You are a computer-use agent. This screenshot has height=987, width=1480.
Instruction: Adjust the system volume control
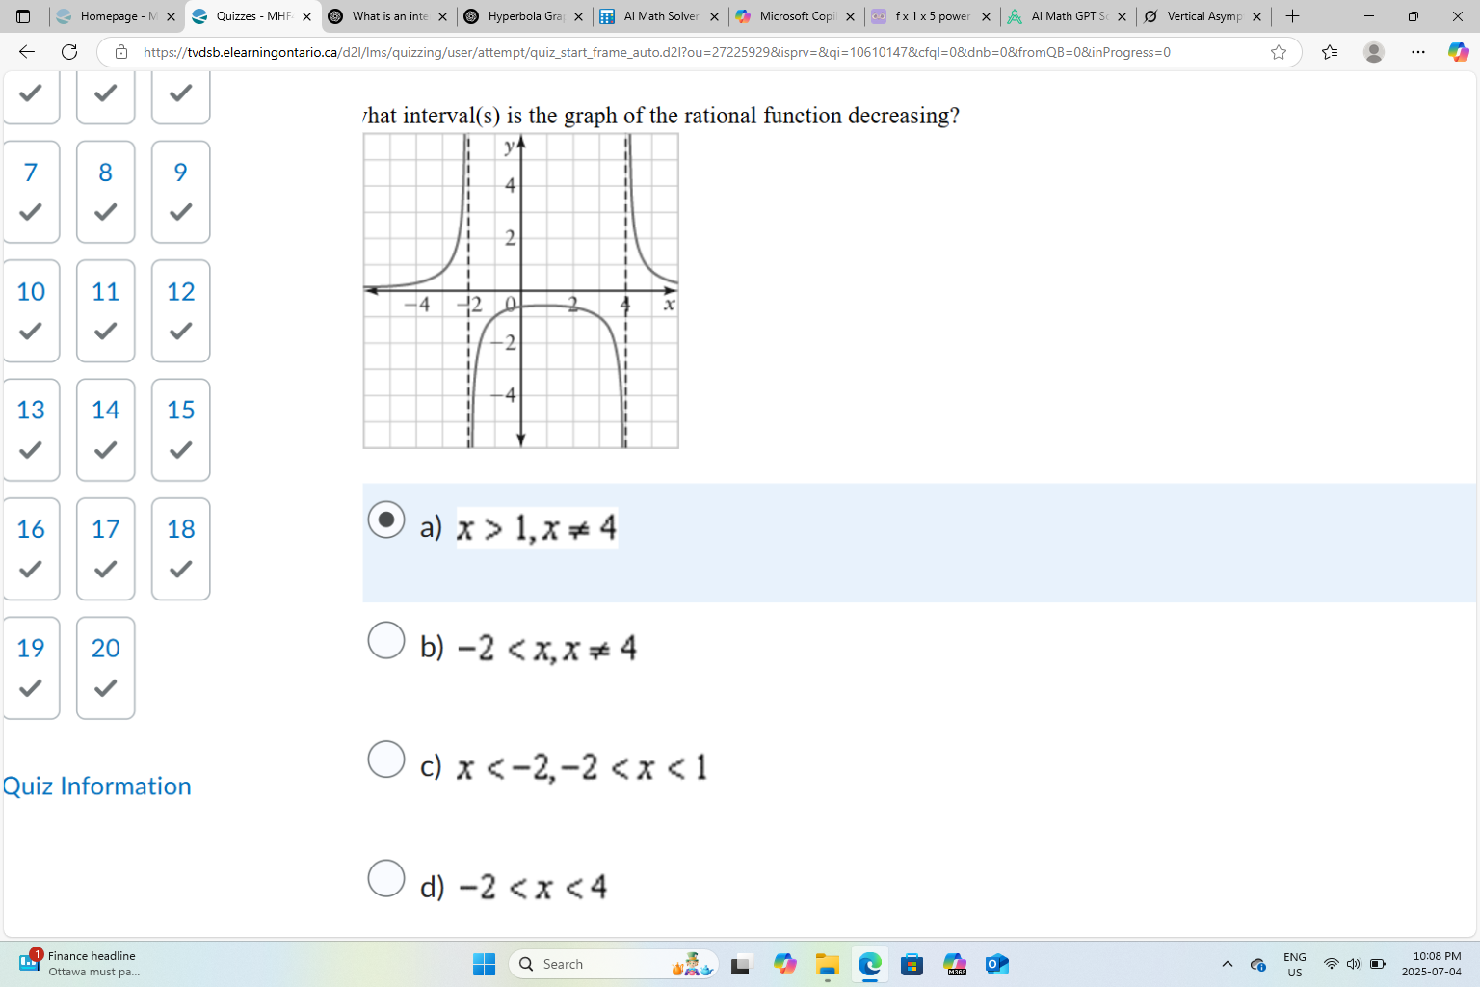1353,963
